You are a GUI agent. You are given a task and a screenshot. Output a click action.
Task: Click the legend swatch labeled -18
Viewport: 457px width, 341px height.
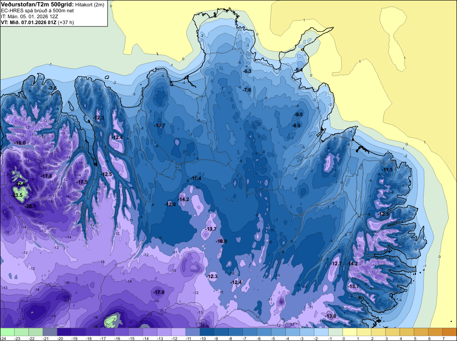[93, 332]
